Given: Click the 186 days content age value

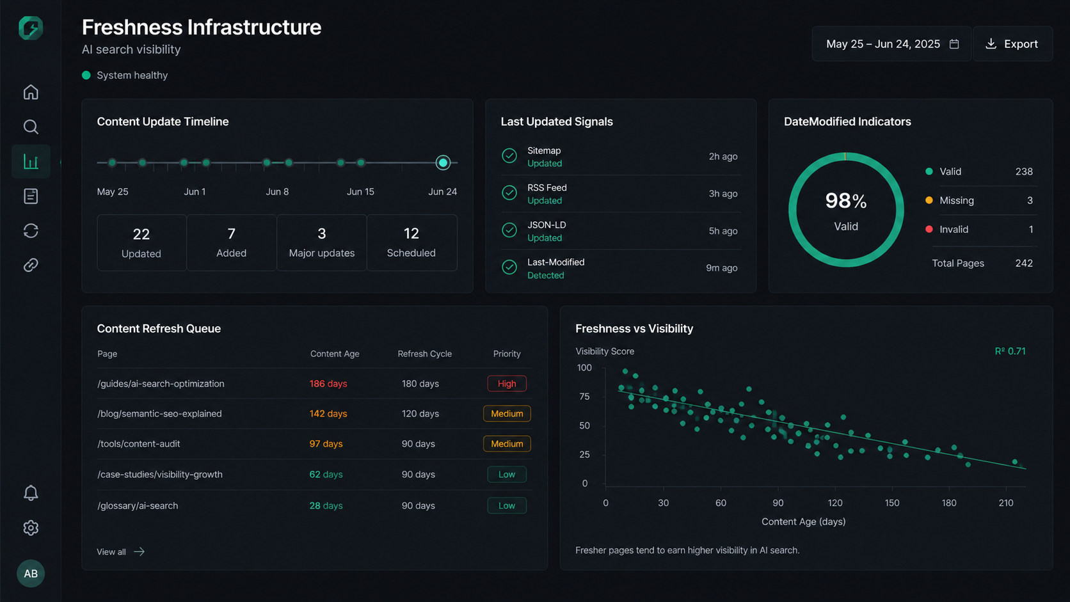Looking at the screenshot, I should coord(328,383).
